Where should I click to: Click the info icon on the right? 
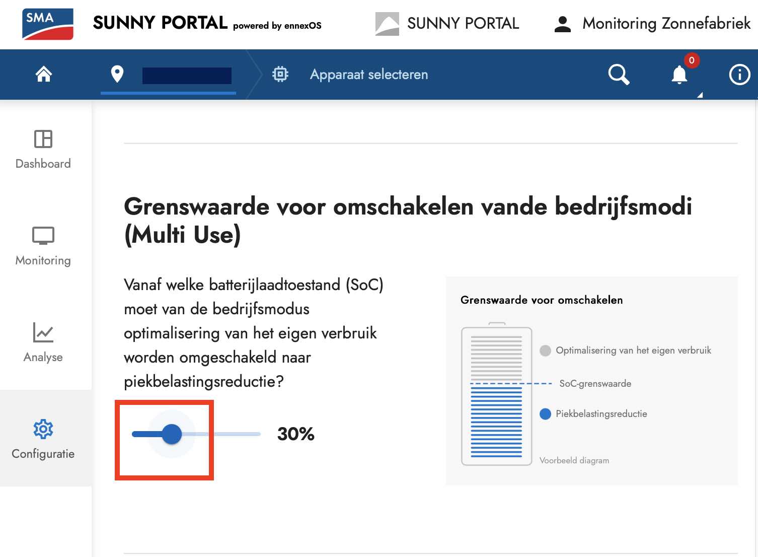tap(739, 75)
